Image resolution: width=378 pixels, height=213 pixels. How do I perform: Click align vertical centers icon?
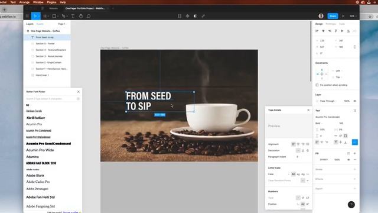(x=342, y=31)
